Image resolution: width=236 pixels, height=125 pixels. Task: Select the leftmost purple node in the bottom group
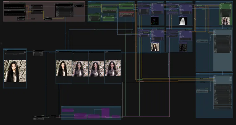pos(68,110)
